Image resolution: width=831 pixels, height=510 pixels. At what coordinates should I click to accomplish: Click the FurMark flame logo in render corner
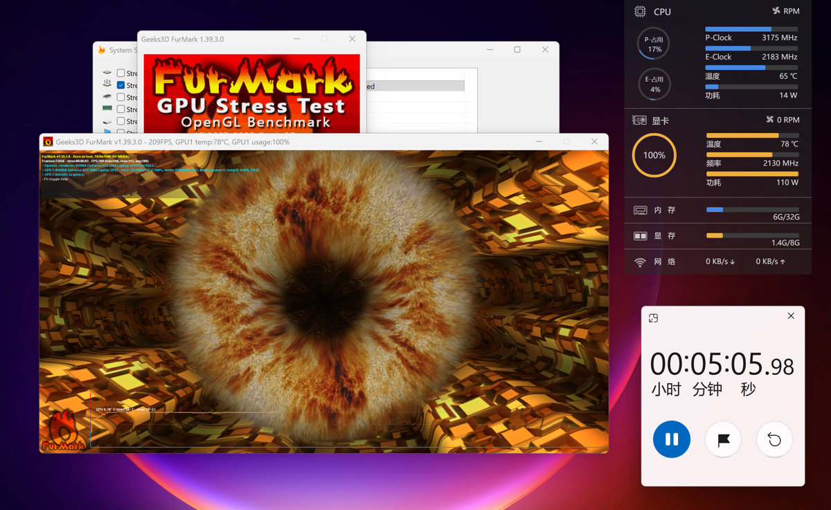(64, 430)
